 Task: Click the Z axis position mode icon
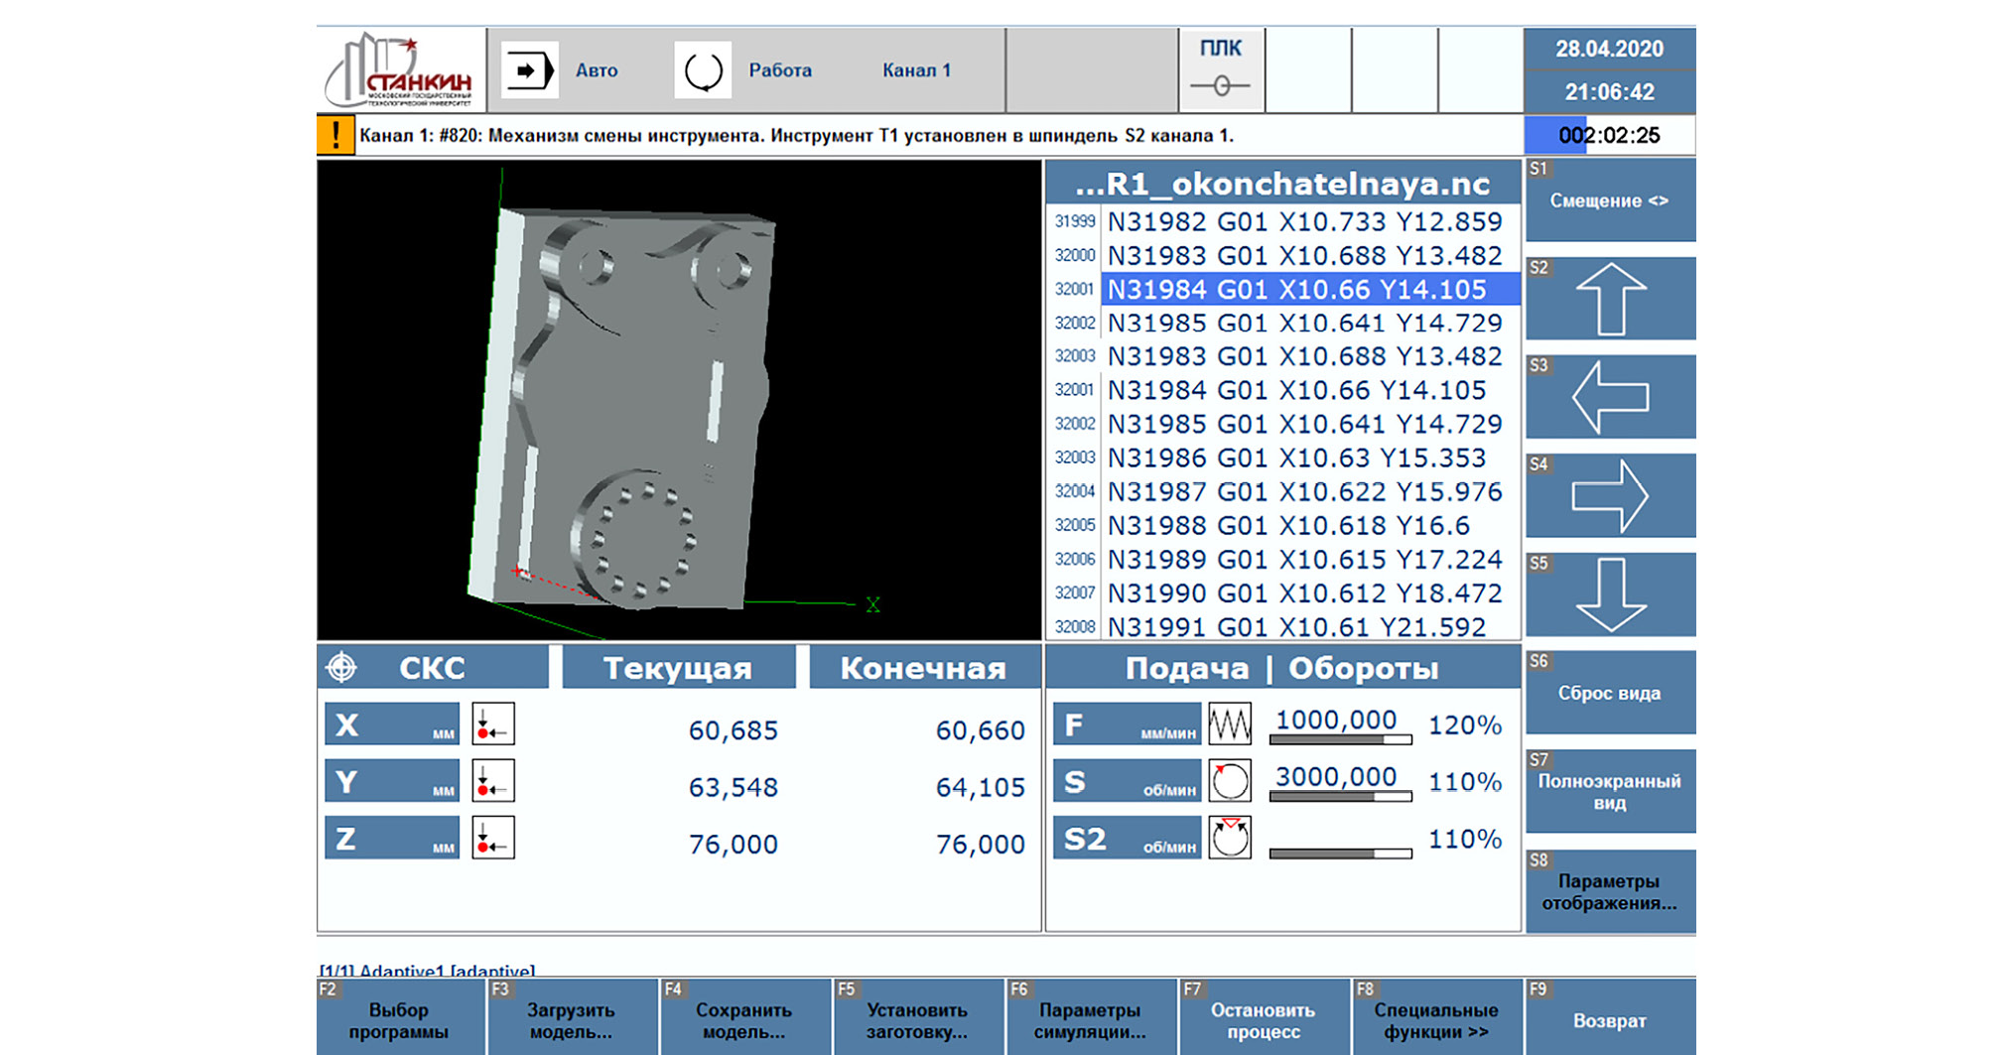492,839
